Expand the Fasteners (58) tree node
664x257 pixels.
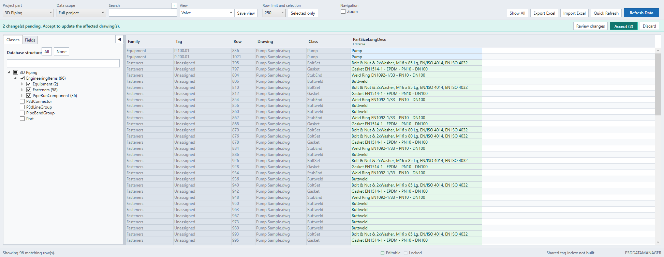(x=22, y=90)
